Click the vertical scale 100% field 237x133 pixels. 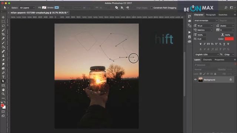coord(201,35)
